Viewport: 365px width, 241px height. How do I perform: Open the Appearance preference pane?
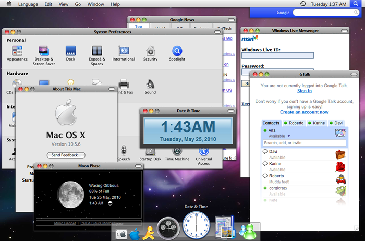(17, 54)
